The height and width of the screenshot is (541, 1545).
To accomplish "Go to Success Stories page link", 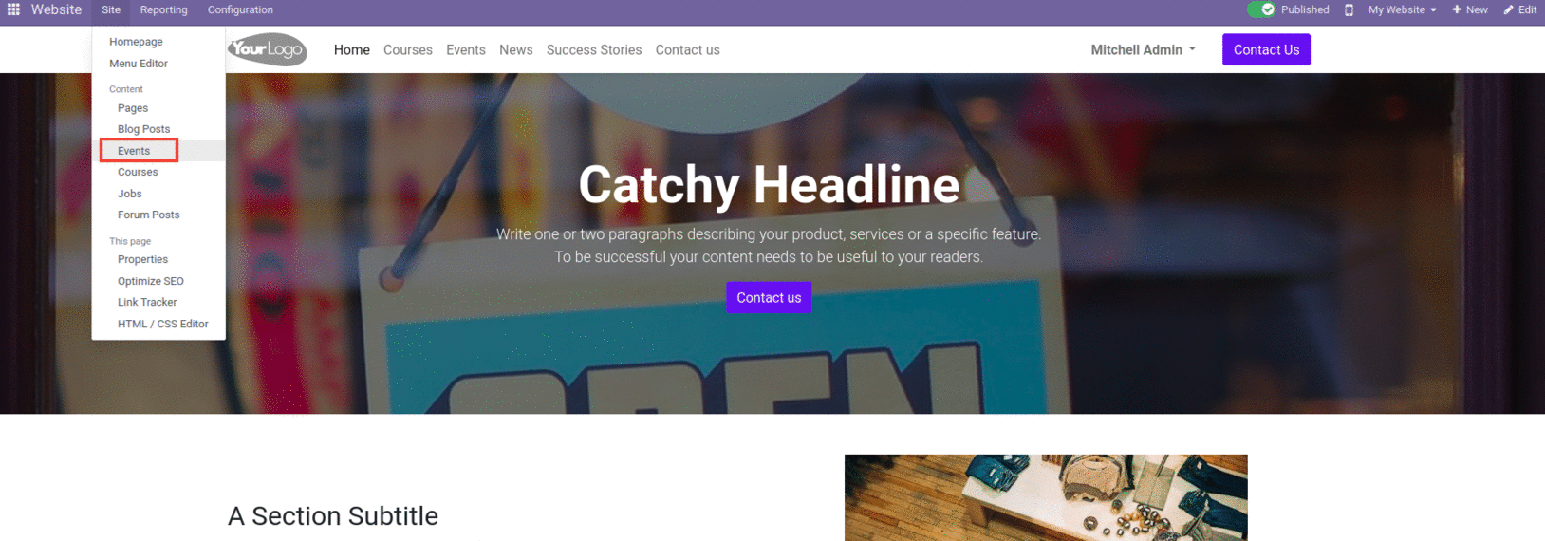I will click(594, 49).
